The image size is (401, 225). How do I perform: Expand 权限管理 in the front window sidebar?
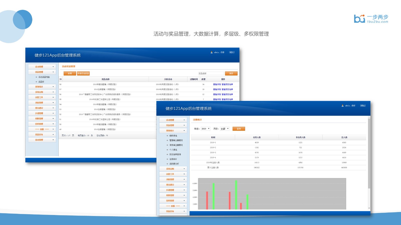(173, 195)
